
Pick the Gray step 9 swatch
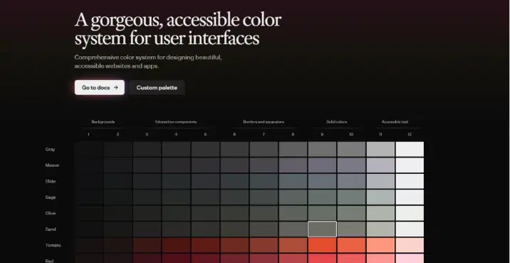[322, 149]
